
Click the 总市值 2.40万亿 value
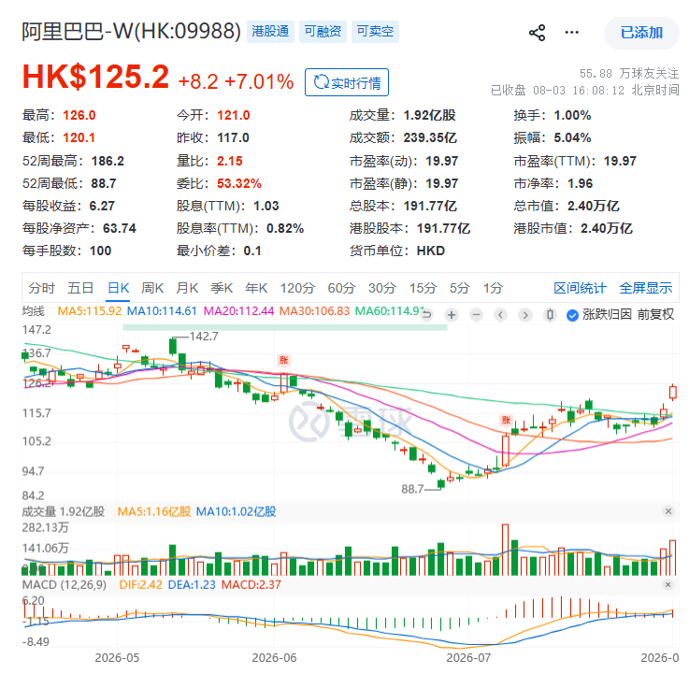point(594,206)
